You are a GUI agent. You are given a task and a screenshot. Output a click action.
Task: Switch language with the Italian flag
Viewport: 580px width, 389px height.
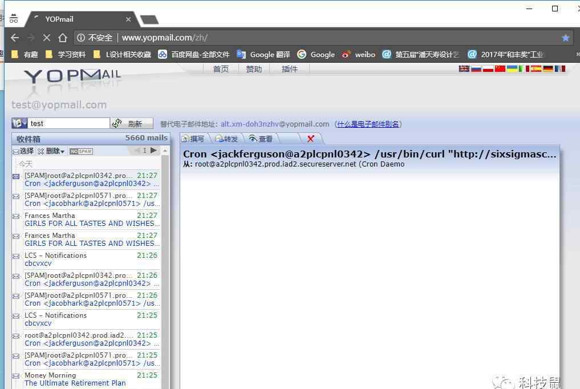(524, 68)
